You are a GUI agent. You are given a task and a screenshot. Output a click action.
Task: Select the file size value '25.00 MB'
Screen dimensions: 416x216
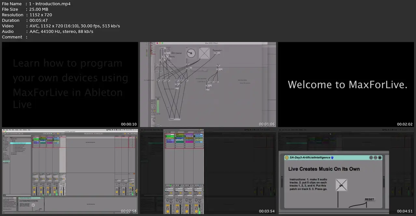point(39,9)
